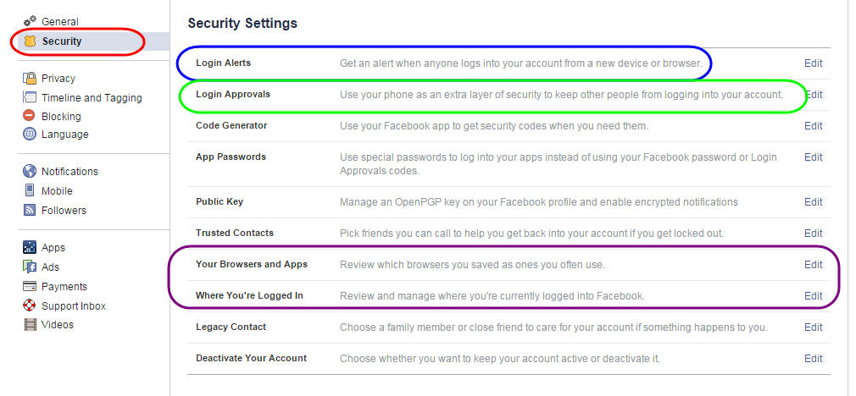This screenshot has height=396, width=856.
Task: Click the Blocking red stop icon
Action: [x=30, y=116]
